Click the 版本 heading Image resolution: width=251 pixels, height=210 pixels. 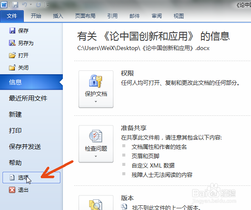127,198
